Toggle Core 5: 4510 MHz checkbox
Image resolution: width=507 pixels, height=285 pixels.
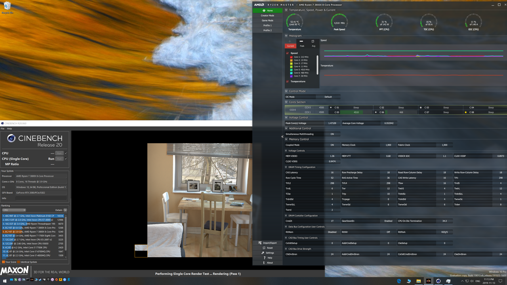click(292, 70)
